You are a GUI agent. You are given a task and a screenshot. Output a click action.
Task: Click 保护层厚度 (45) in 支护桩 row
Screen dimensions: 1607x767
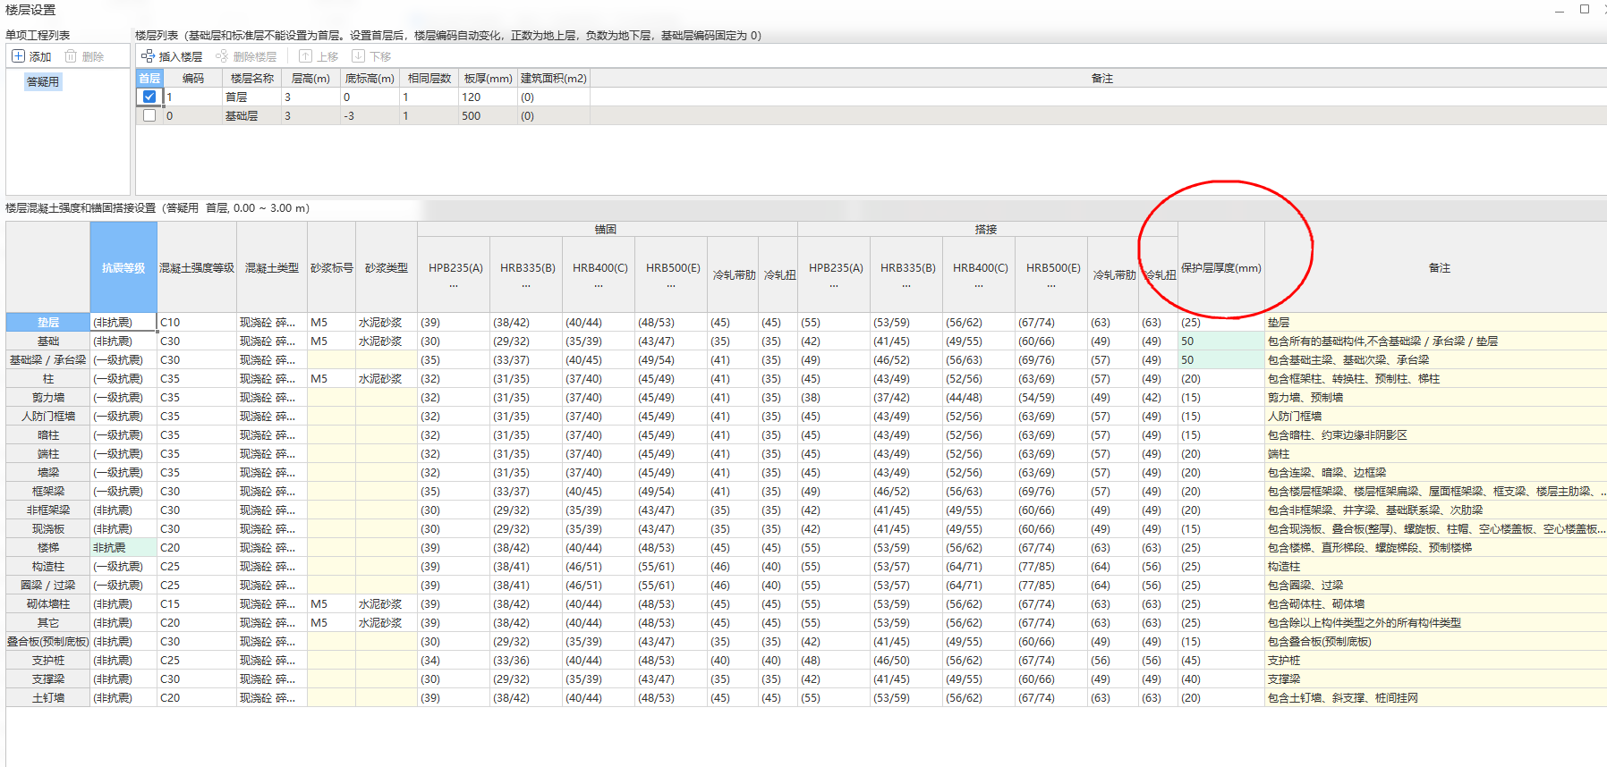[x=1221, y=660]
